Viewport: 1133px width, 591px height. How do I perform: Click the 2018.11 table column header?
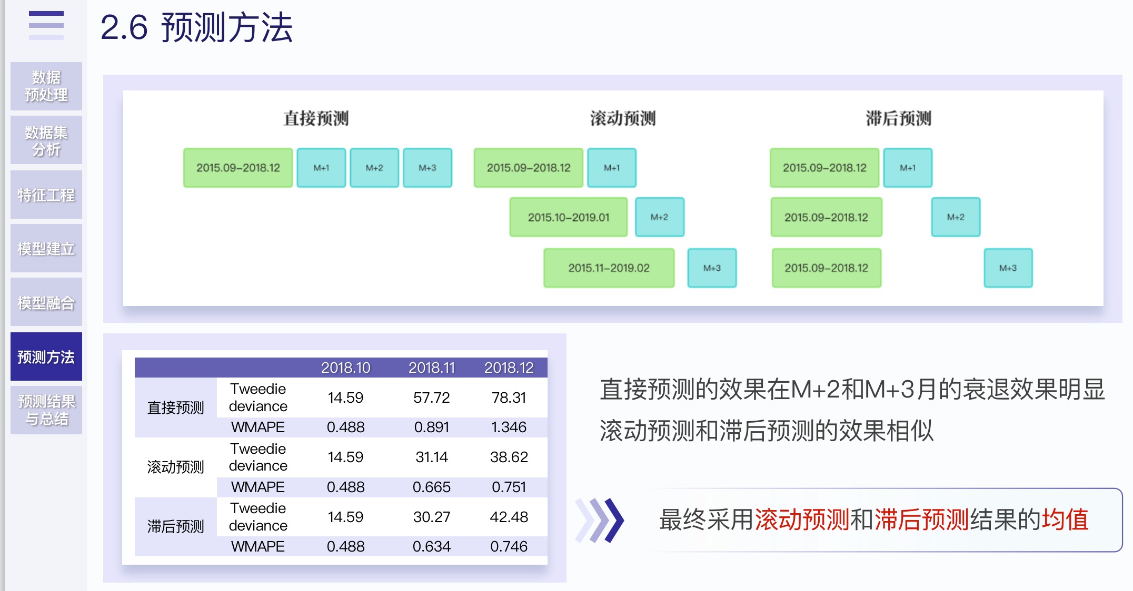[431, 368]
